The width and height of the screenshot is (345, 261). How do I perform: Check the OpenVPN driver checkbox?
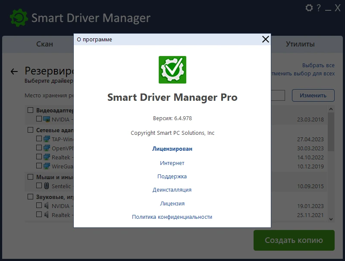[39, 147]
